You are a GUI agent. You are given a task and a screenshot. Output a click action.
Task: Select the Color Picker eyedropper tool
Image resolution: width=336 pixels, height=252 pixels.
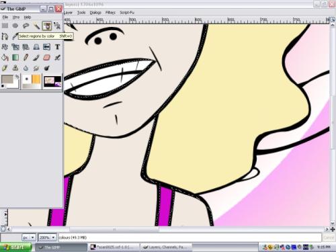point(15,36)
